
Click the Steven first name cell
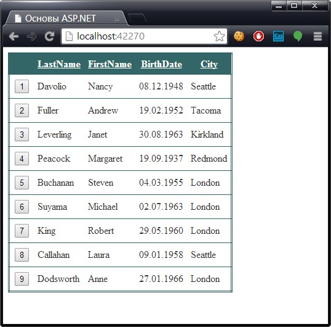[101, 183]
